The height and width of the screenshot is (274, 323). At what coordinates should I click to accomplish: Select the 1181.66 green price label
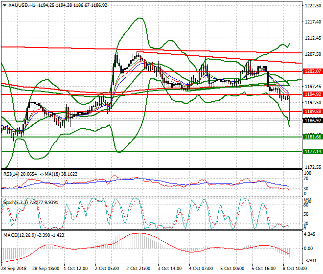[x=313, y=137]
